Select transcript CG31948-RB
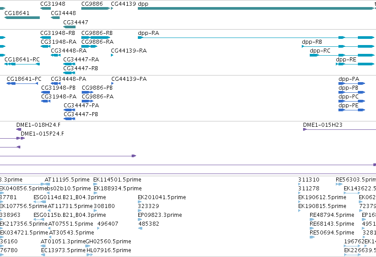This screenshot has width=376, height=257. (x=46, y=38)
